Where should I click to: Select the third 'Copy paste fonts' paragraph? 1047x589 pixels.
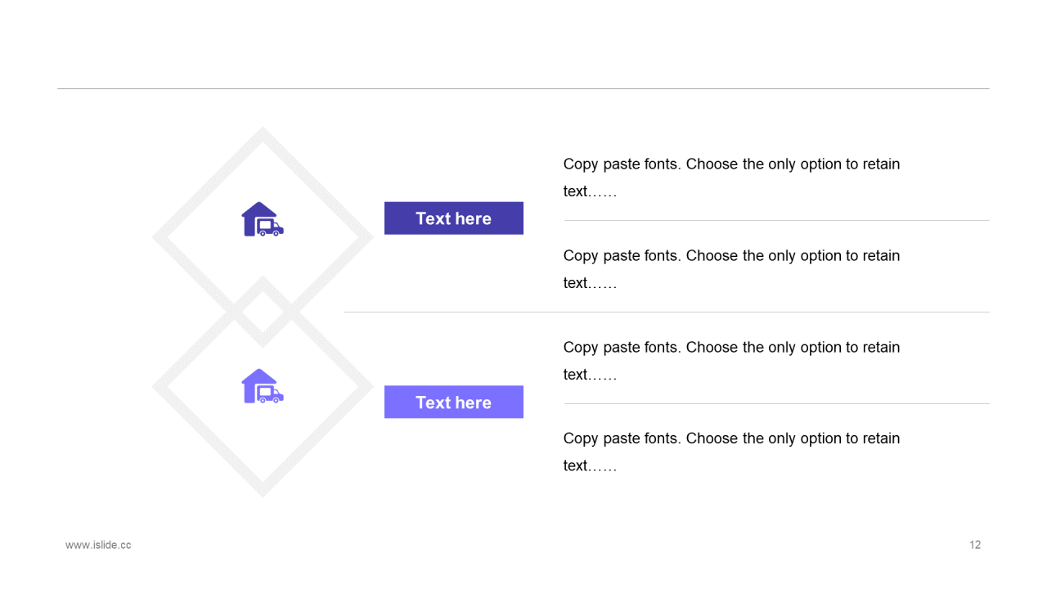point(732,361)
